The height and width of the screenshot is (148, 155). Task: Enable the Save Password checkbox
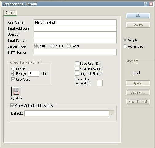77,69
